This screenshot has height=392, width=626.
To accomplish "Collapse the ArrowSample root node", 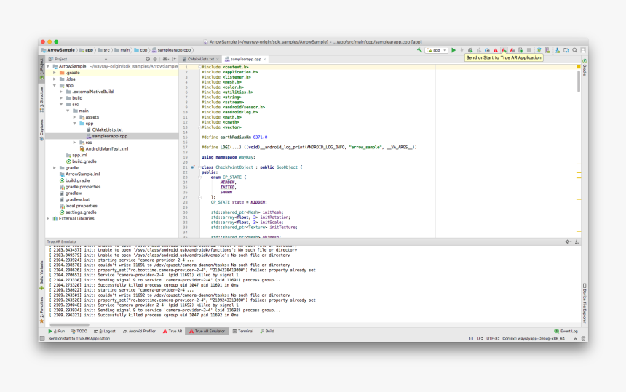I will click(48, 66).
